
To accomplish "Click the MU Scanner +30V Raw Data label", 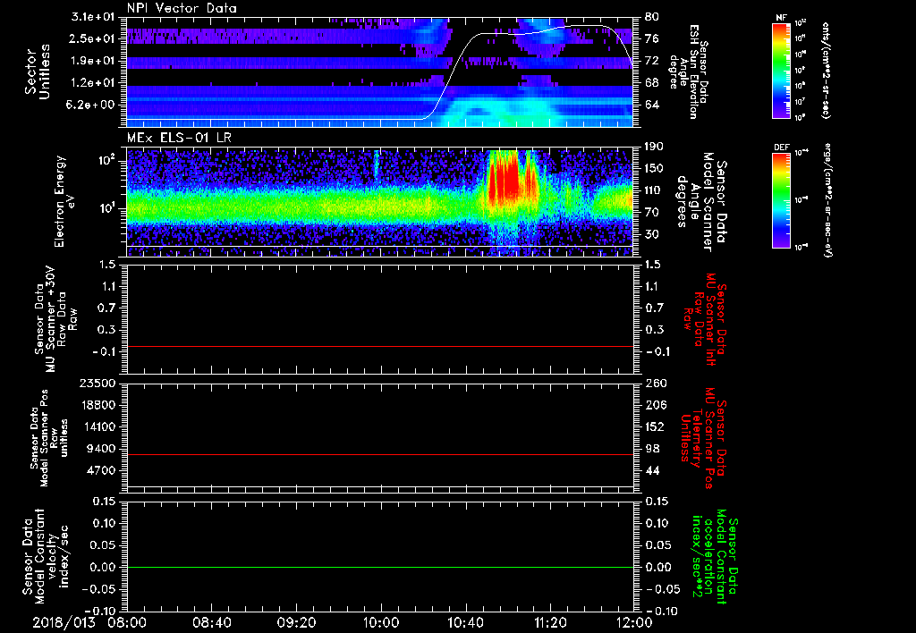I will tap(55, 319).
